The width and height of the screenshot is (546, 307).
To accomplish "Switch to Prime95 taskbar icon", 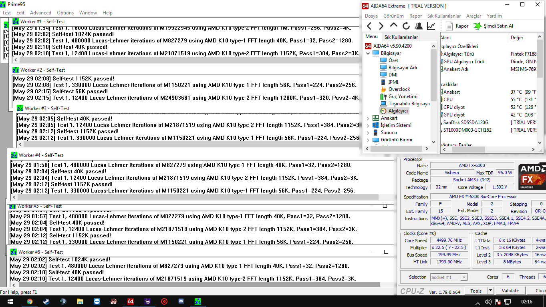I will pos(197,301).
